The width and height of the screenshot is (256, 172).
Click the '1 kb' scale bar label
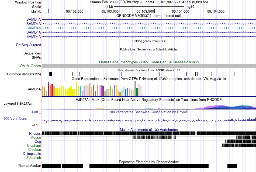point(110,7)
